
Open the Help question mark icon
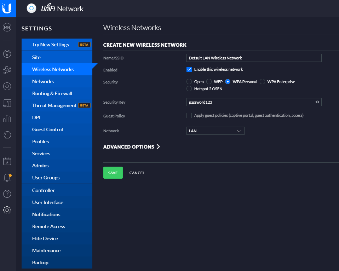pyautogui.click(x=7, y=194)
